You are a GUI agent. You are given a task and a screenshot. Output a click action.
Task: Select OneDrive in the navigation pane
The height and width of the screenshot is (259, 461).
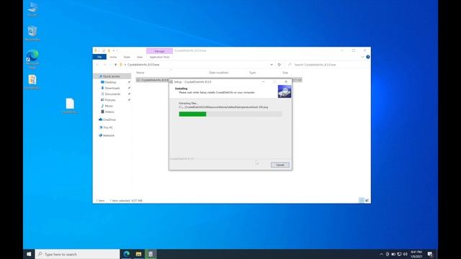(109, 120)
